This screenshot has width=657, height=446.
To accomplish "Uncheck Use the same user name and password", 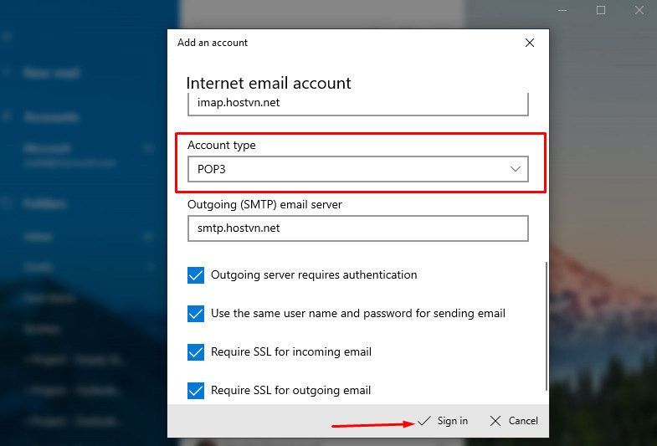I will [x=196, y=314].
